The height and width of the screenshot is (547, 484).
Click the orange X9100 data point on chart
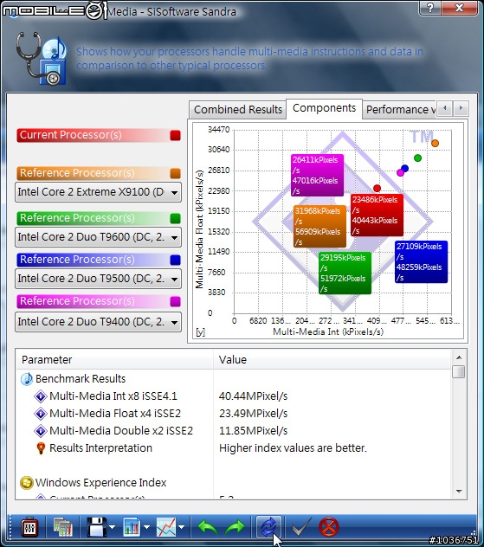tap(435, 143)
